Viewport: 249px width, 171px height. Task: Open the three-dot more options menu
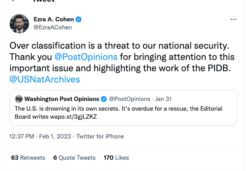tap(233, 19)
